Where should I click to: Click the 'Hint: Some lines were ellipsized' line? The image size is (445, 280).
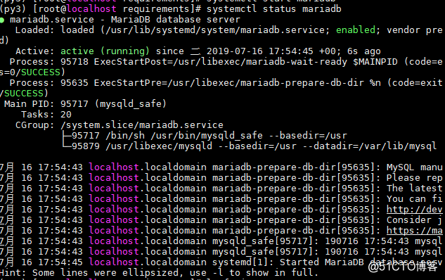pyautogui.click(x=159, y=273)
